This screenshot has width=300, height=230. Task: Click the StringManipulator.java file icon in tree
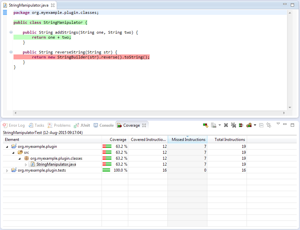(x=33, y=164)
